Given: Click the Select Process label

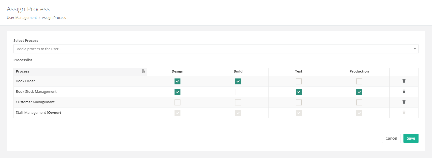Looking at the screenshot, I should [26, 40].
